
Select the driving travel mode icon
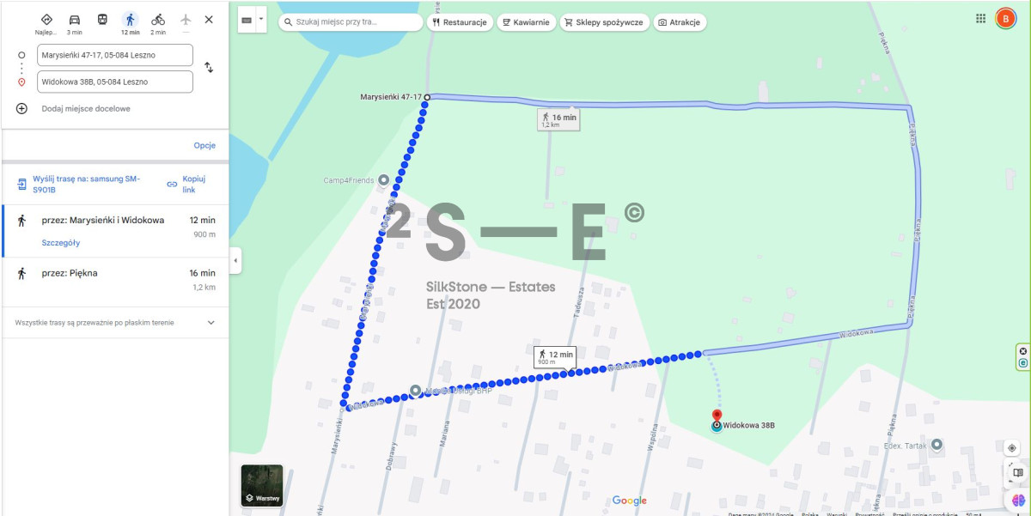click(x=75, y=20)
